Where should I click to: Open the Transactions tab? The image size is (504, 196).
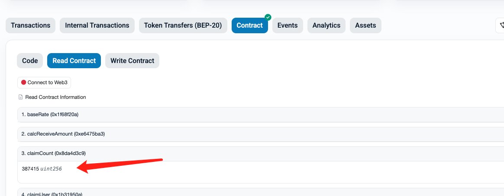pos(31,25)
